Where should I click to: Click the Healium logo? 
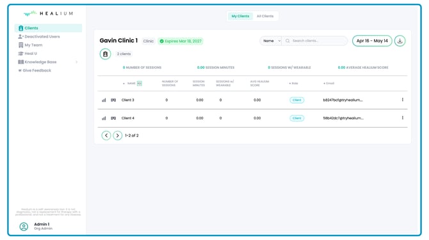(48, 13)
